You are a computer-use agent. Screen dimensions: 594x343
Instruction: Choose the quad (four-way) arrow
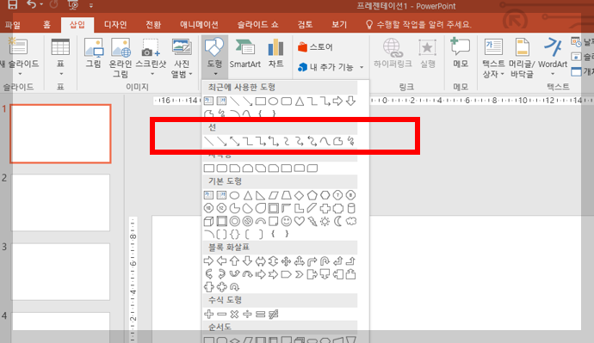point(287,261)
